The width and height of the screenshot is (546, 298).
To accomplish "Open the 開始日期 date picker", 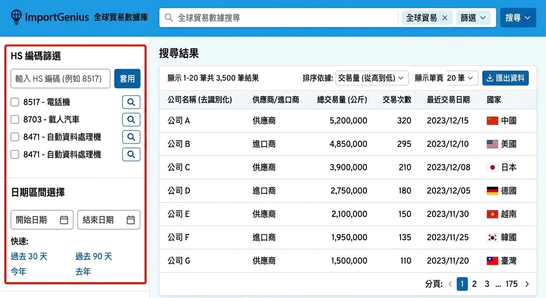I will 42,220.
